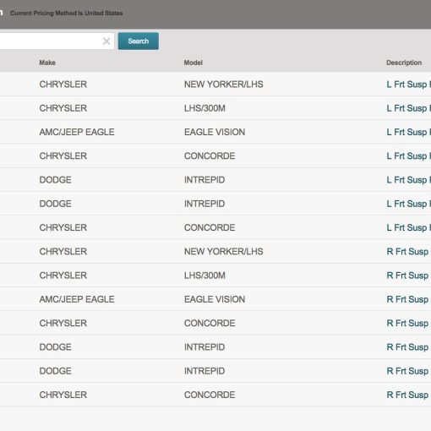Select first LHS/300M model cell
Image resolution: width=431 pixels, height=431 pixels.
click(x=205, y=108)
